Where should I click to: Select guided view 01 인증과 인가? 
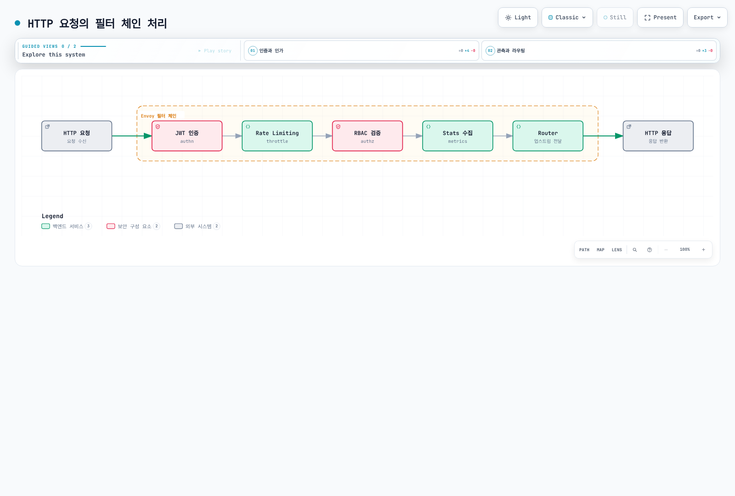pyautogui.click(x=362, y=51)
